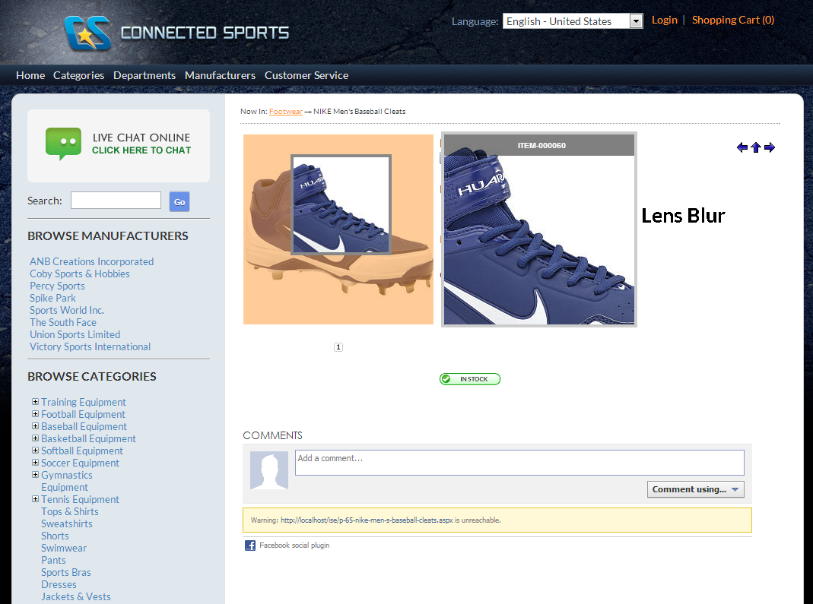This screenshot has height=604, width=813.
Task: Click the Add a comment text box
Action: [519, 463]
